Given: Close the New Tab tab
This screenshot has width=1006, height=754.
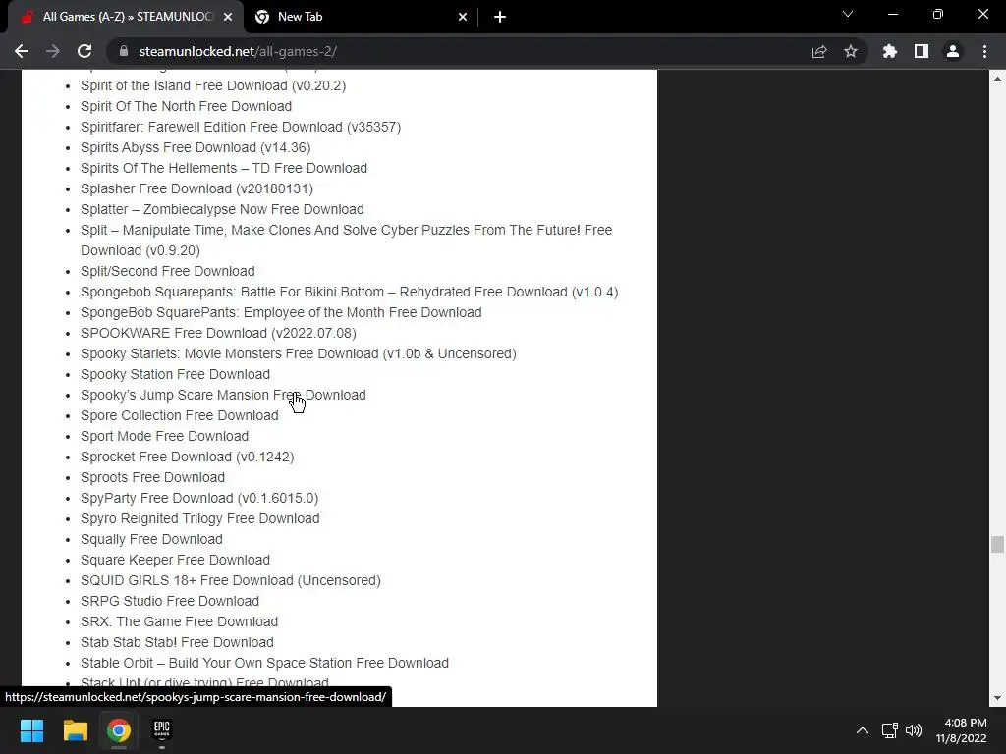Looking at the screenshot, I should point(463,17).
